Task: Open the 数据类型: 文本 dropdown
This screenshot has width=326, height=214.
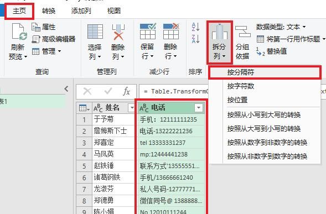Action: point(281,27)
